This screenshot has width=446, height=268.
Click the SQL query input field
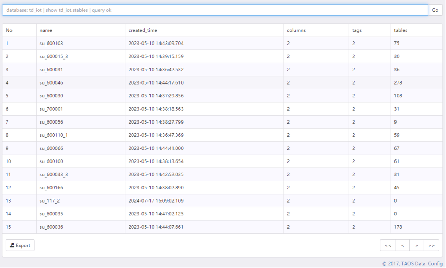tap(215, 10)
